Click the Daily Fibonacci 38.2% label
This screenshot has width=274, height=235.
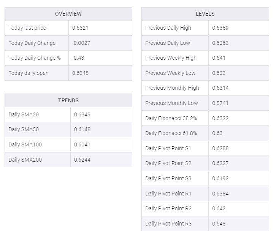pyautogui.click(x=171, y=118)
